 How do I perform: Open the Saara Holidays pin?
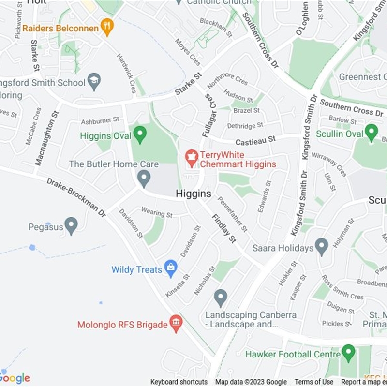321,247
